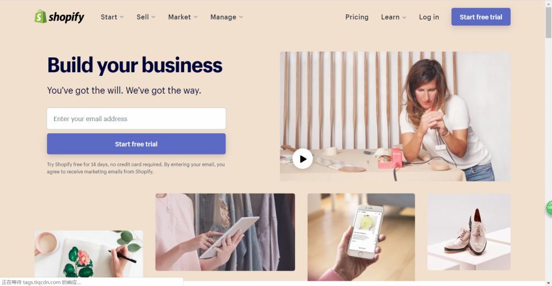The width and height of the screenshot is (552, 286).
Task: Click the green floating badge beside the scrollbar
Action: click(x=549, y=207)
